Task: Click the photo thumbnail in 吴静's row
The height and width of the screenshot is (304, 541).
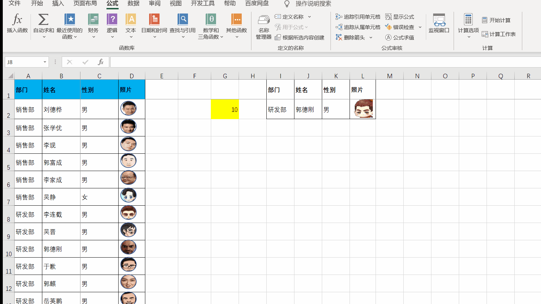Action: click(x=128, y=196)
